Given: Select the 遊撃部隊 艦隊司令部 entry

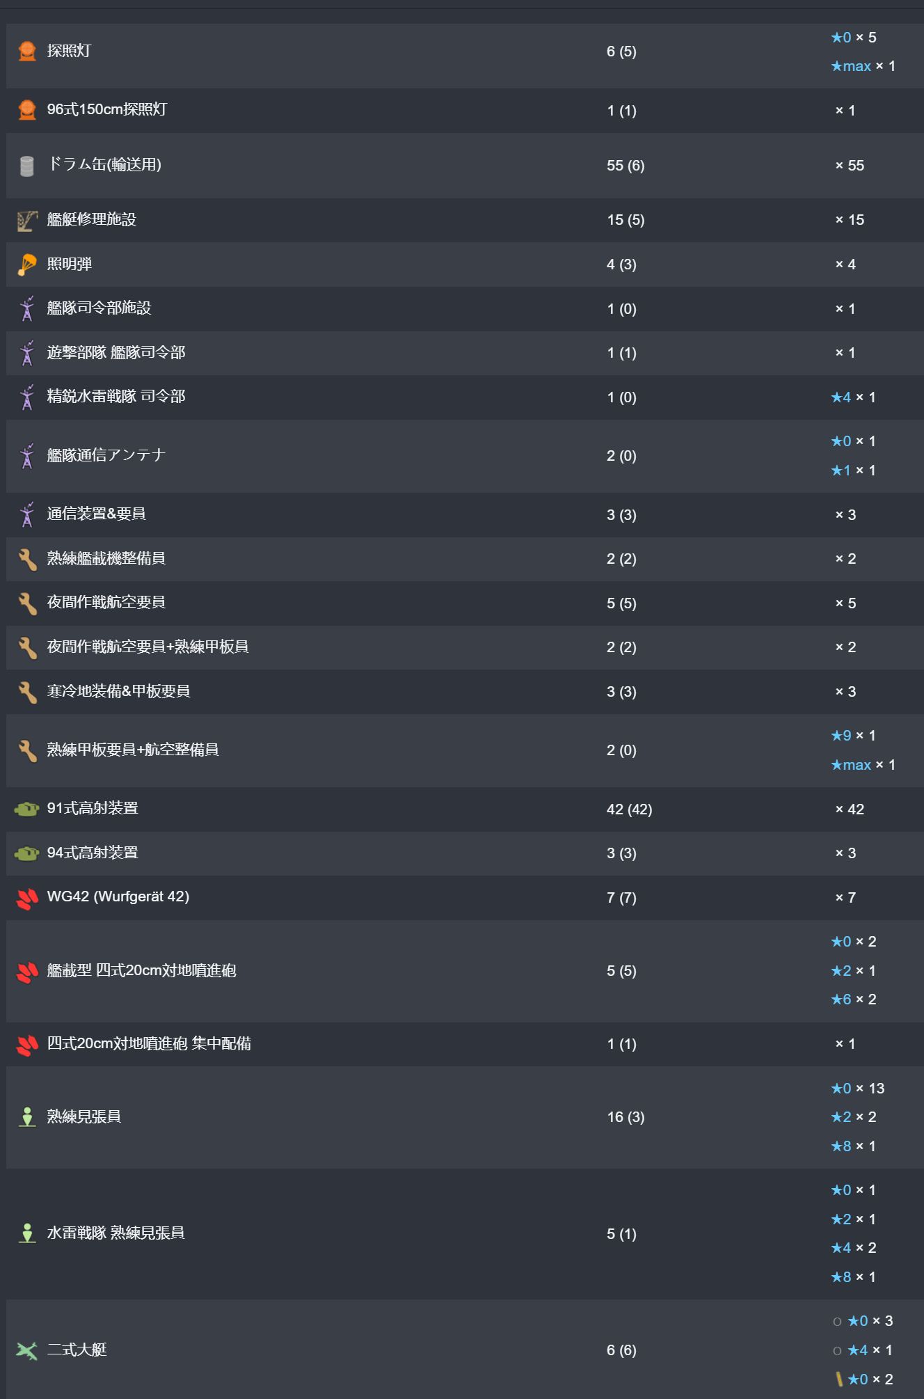Looking at the screenshot, I should pos(465,353).
